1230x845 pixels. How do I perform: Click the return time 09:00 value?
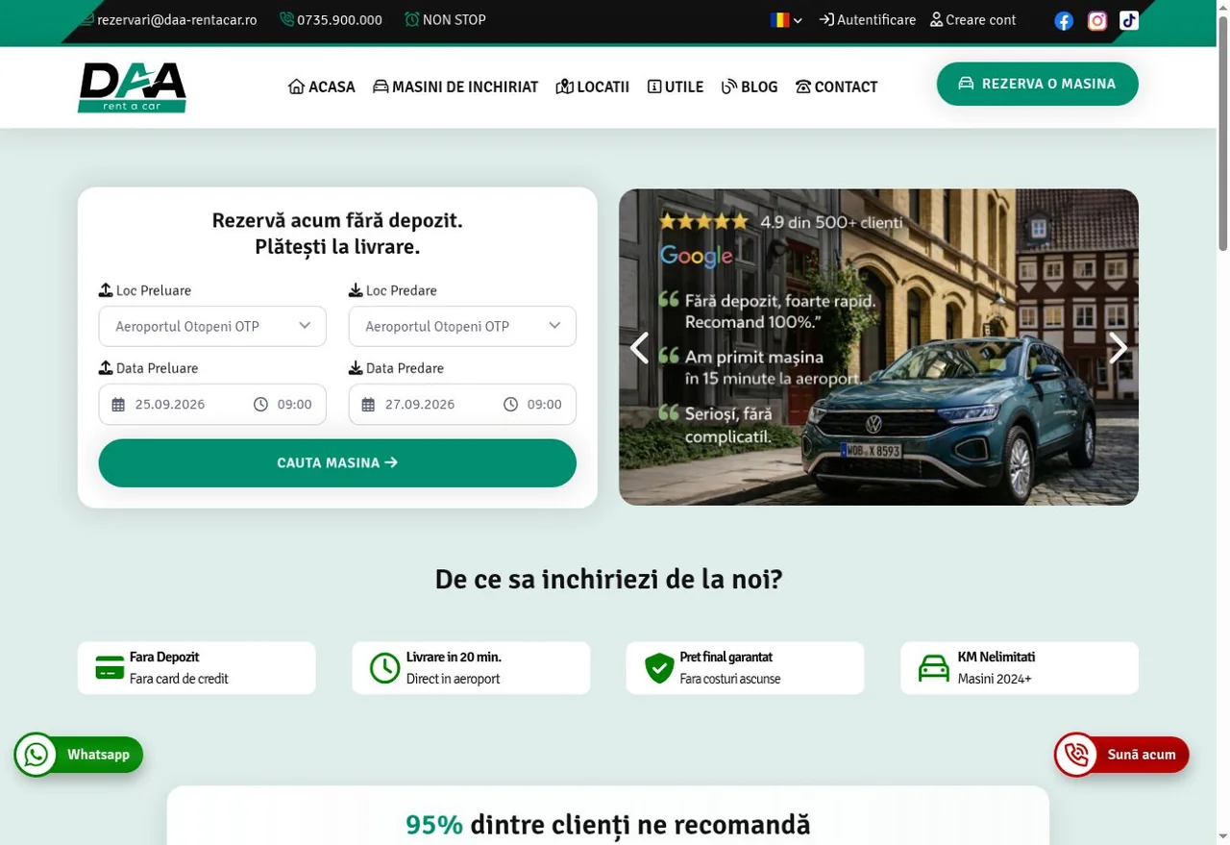[x=545, y=405]
